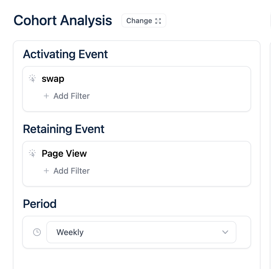Click the Cohort Analysis title
This screenshot has width=271, height=269.
click(63, 20)
